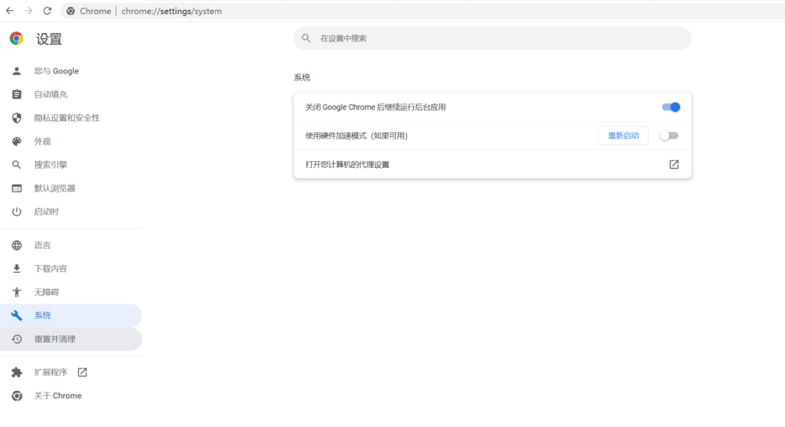Select 自动填充 in the sidebar
The image size is (785, 427).
point(51,94)
